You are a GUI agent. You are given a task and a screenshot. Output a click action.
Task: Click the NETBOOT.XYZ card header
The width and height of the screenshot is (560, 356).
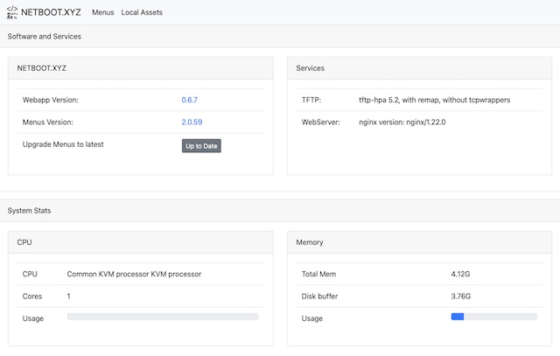pos(42,67)
